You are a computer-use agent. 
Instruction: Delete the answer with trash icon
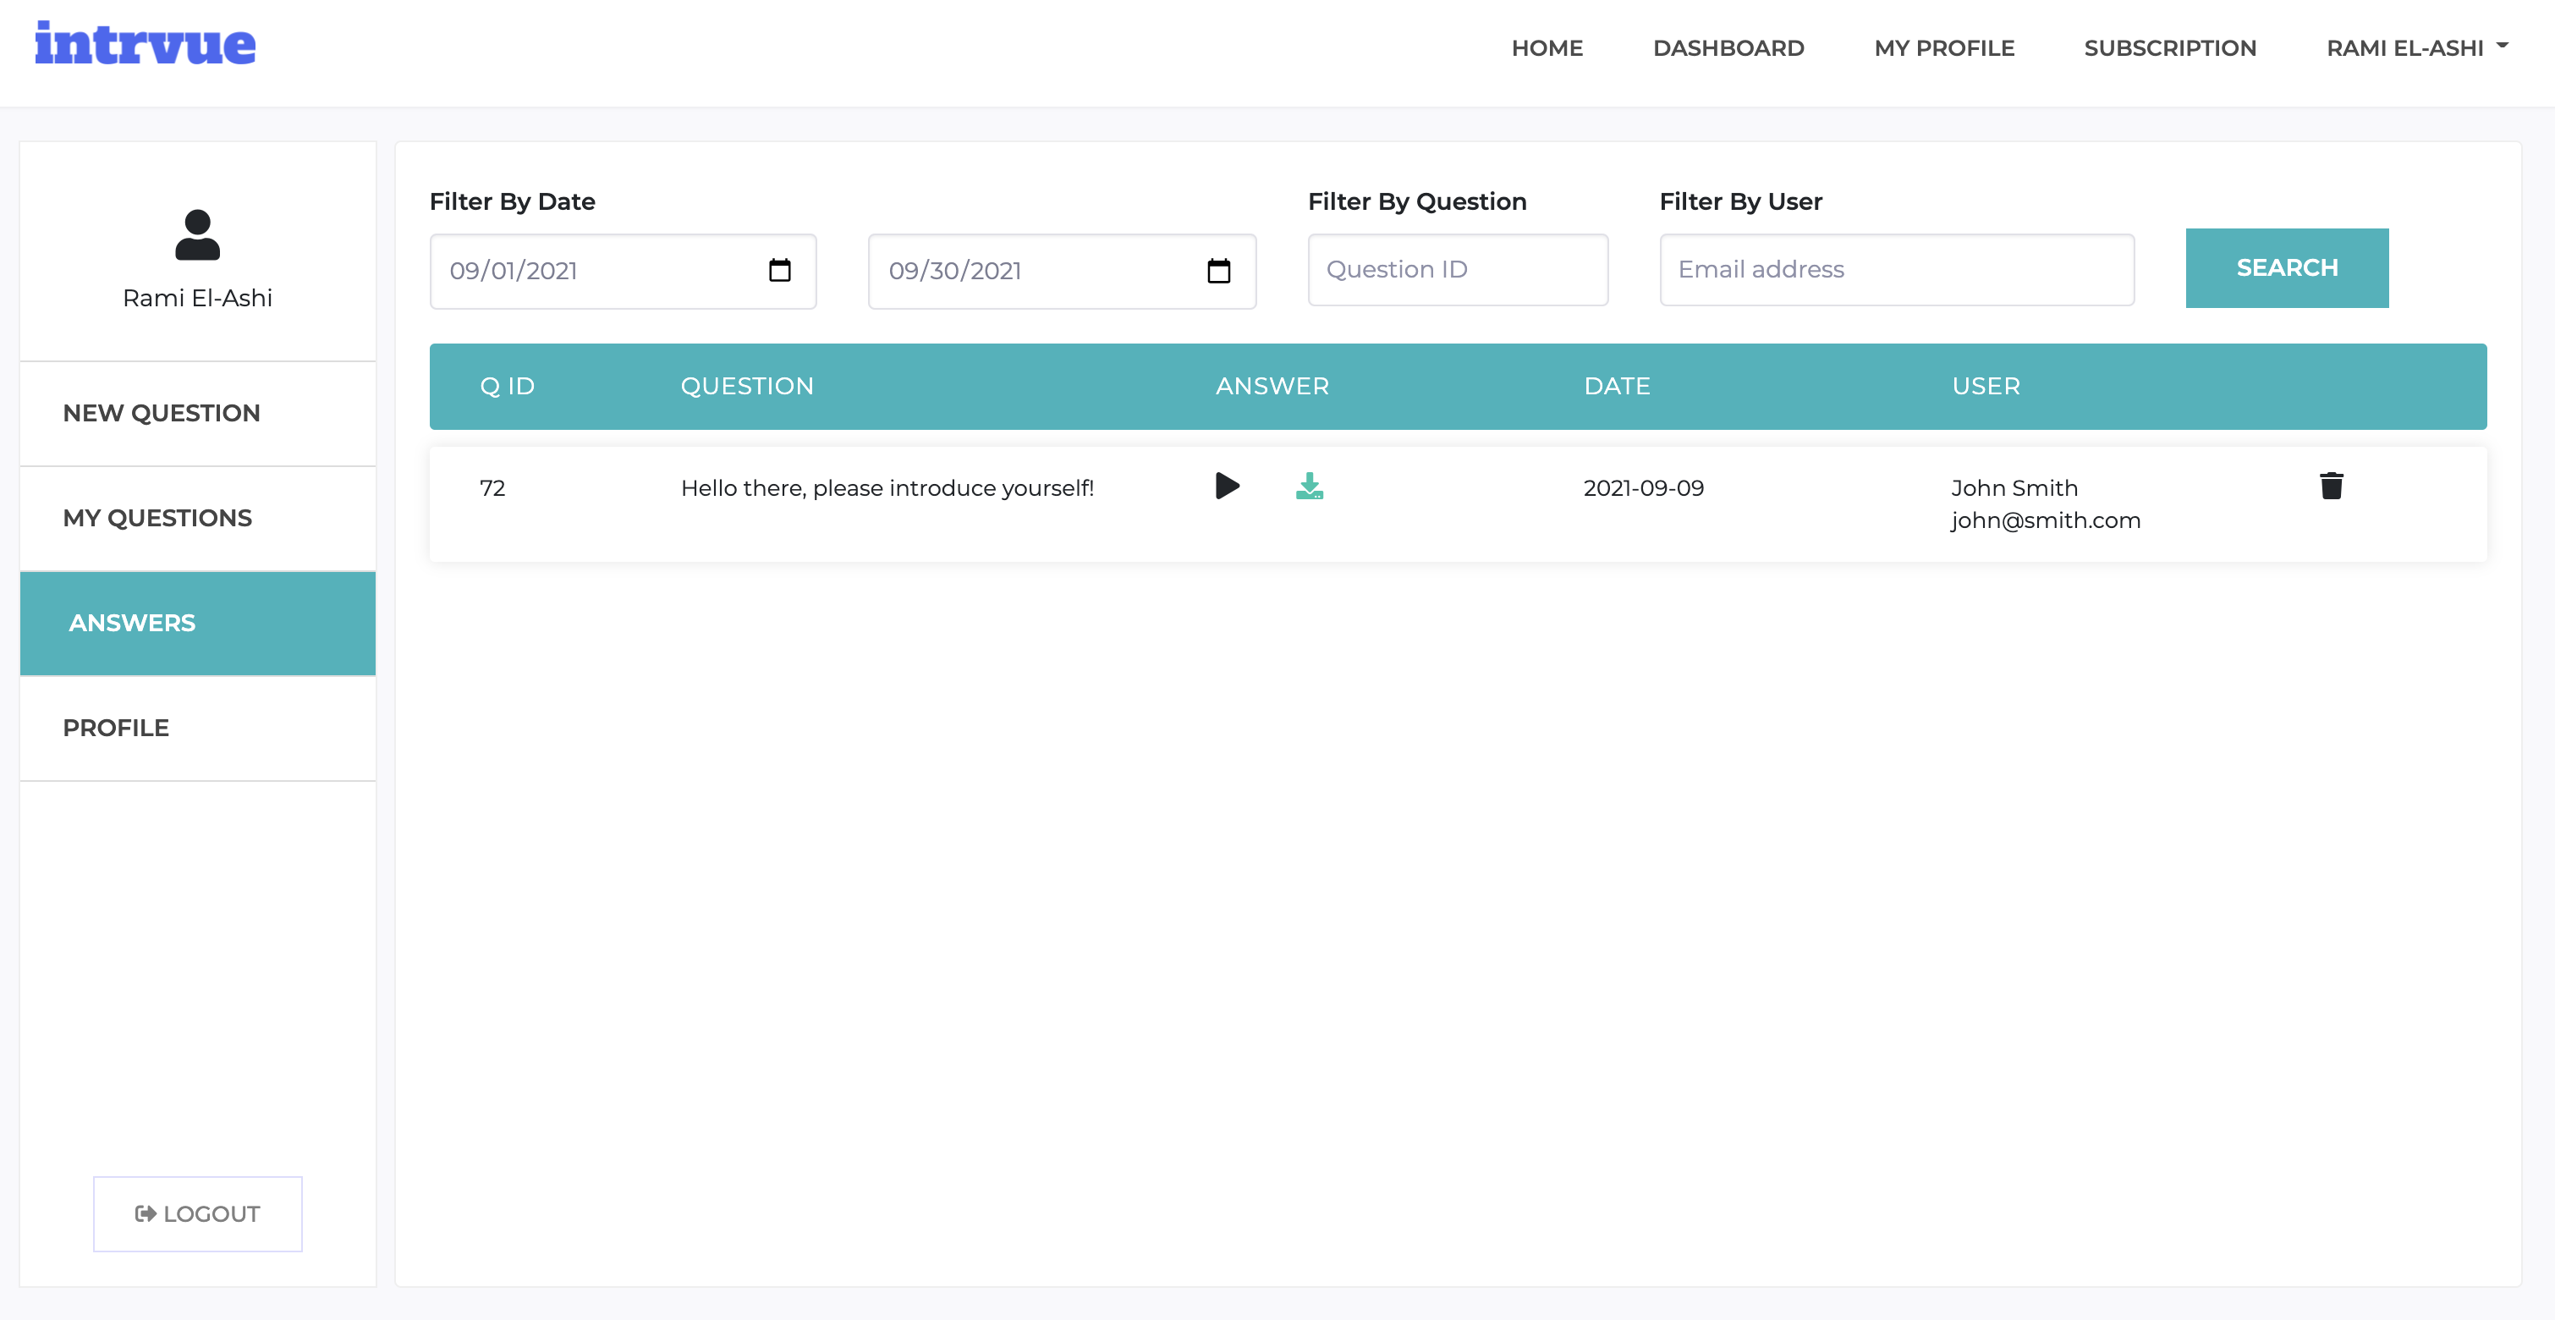point(2331,486)
